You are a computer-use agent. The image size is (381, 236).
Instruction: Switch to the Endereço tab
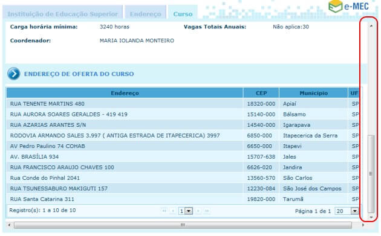[146, 13]
